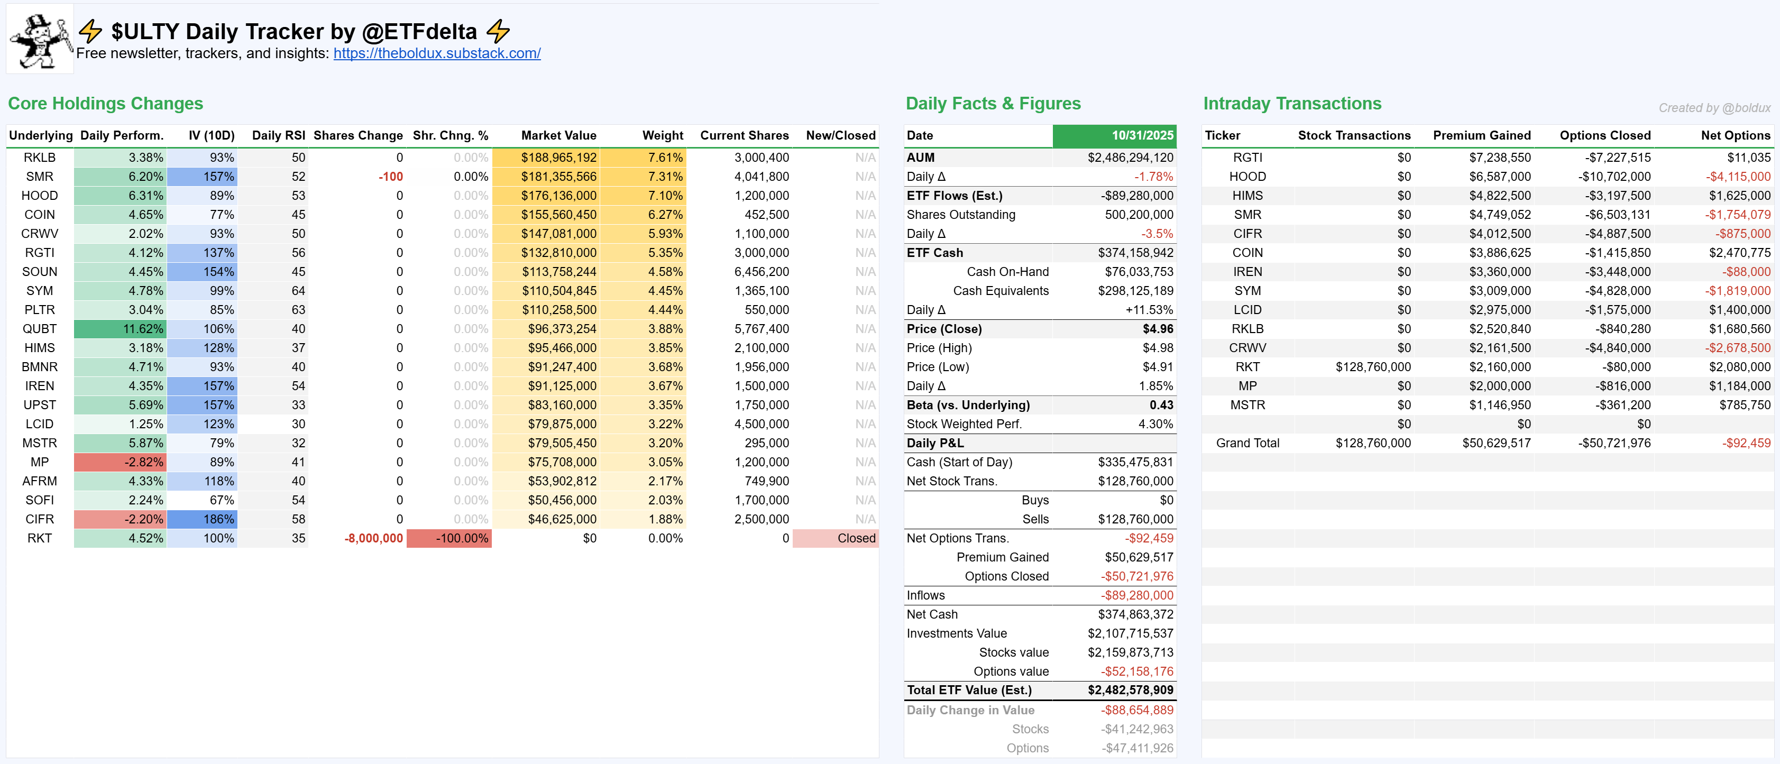Click the Premium Gained column header
Screen dimensions: 1780x764
[x=1481, y=135]
